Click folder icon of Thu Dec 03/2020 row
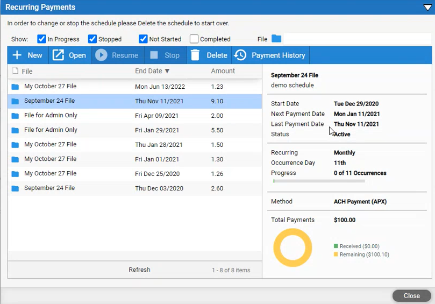The width and height of the screenshot is (435, 304). click(15, 188)
